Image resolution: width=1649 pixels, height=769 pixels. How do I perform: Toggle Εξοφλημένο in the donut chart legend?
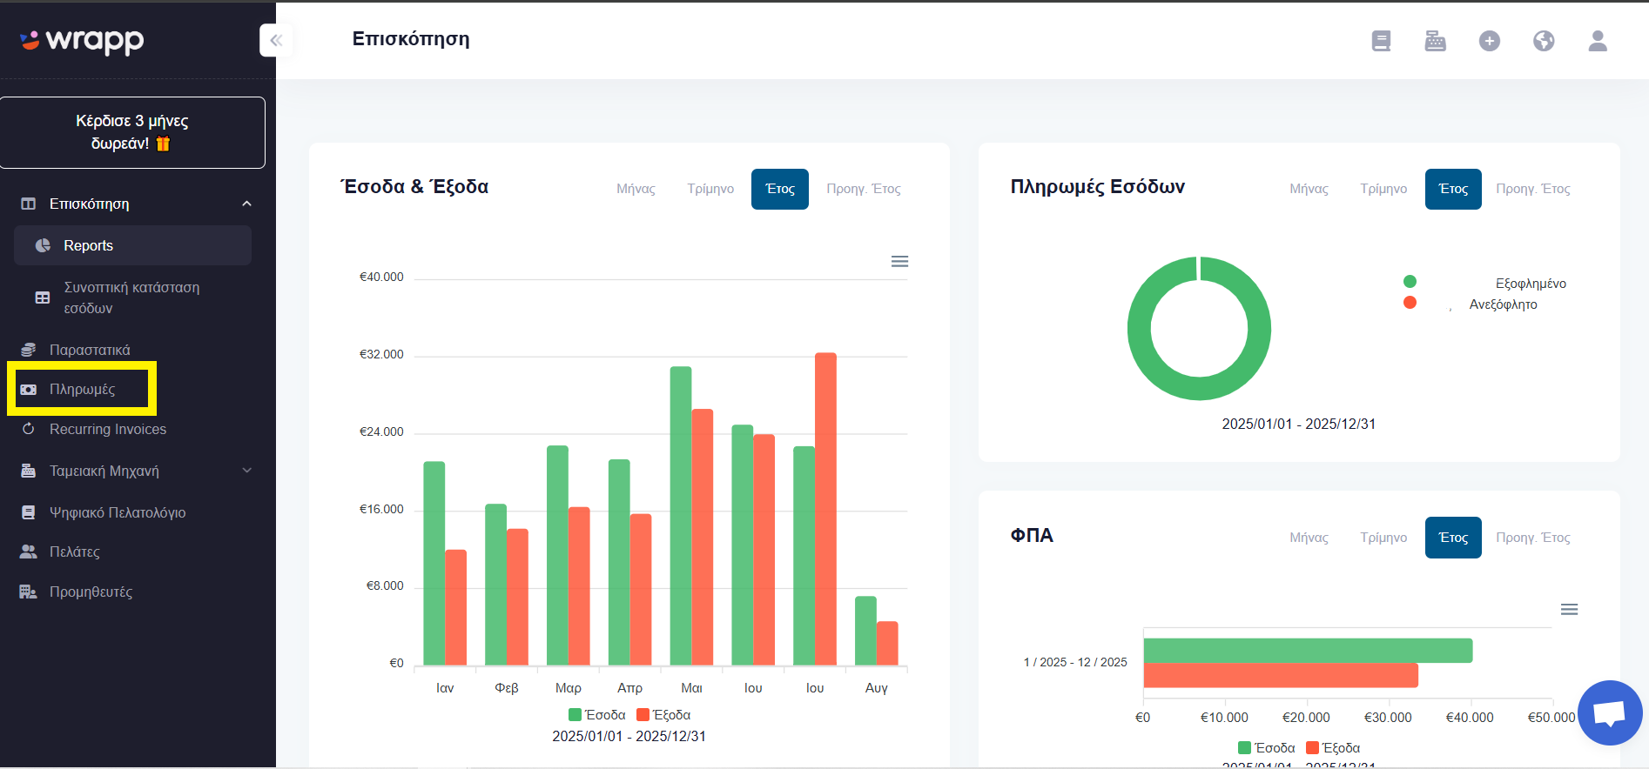(1485, 283)
